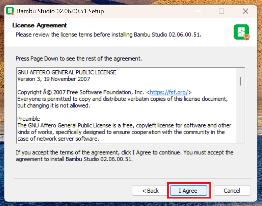Go back using the < Back button
The width and height of the screenshot is (262, 206).
coord(150,191)
